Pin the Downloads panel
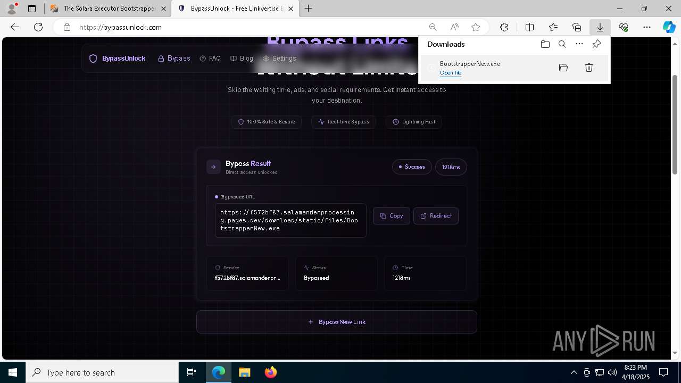 (597, 44)
